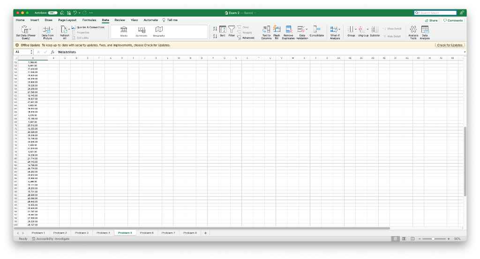Open Analysis Tools
Screen dimensions: 480x259
tap(413, 32)
